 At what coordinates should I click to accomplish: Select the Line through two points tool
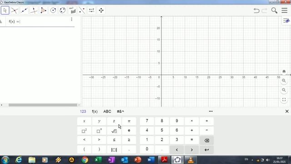[24, 10]
